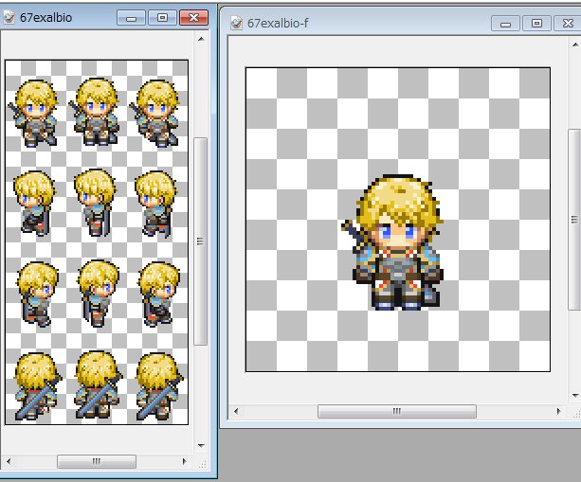
Task: Click scroll-up arrow in 67exalbio window
Action: tap(201, 39)
